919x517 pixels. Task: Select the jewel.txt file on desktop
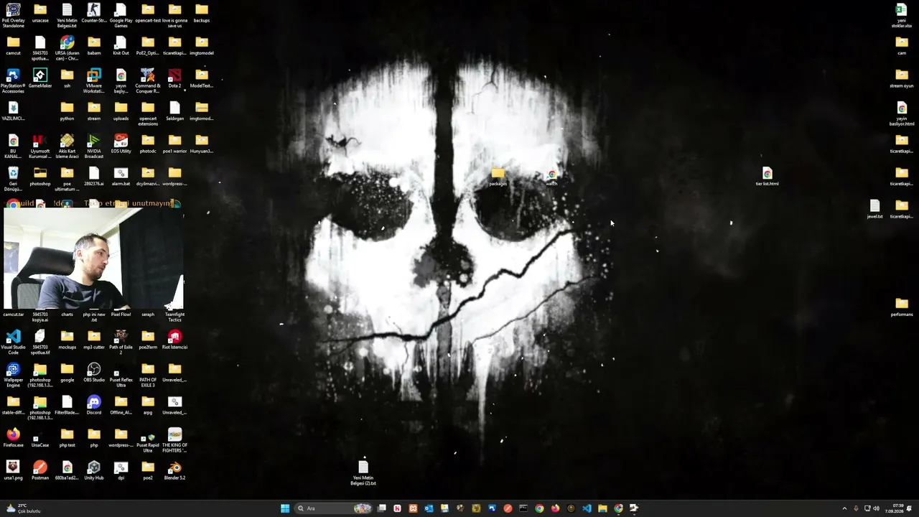[874, 210]
